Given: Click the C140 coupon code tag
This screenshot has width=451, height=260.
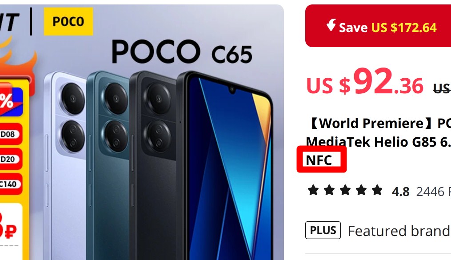Looking at the screenshot, I should pyautogui.click(x=10, y=184).
